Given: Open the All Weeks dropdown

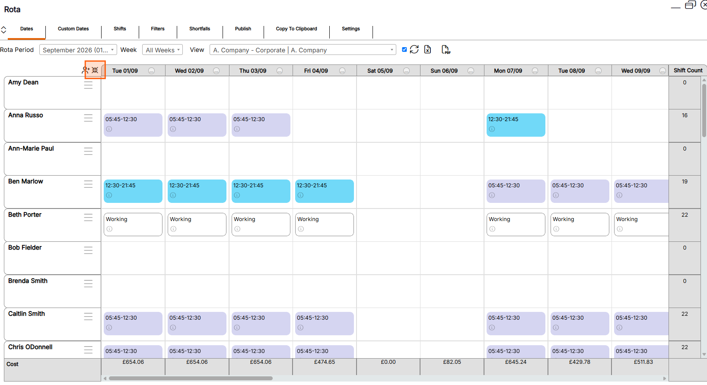Looking at the screenshot, I should (162, 50).
